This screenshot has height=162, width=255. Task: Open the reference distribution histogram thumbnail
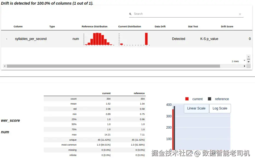tap(99, 39)
